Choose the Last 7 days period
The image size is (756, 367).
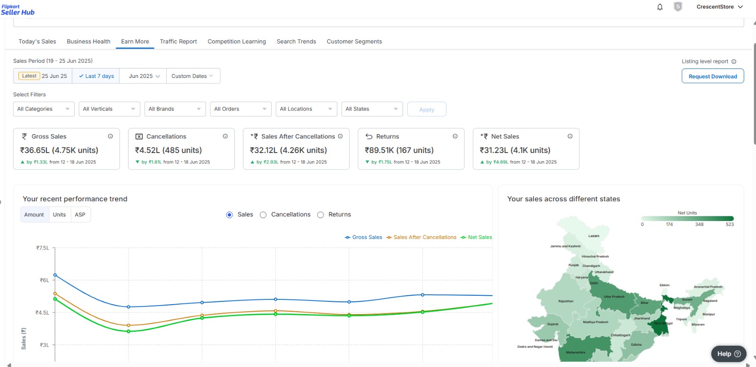coord(96,76)
